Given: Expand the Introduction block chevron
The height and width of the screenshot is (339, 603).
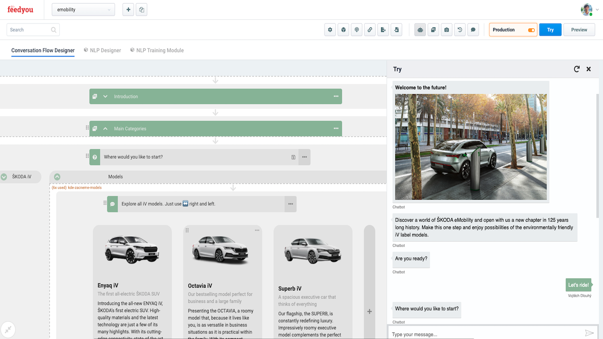Looking at the screenshot, I should [106, 97].
